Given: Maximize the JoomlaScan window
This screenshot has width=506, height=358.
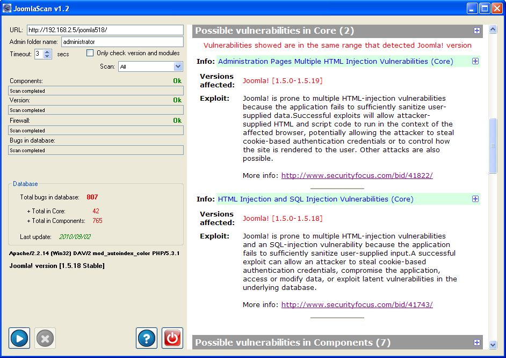Looking at the screenshot, I should click(x=485, y=9).
